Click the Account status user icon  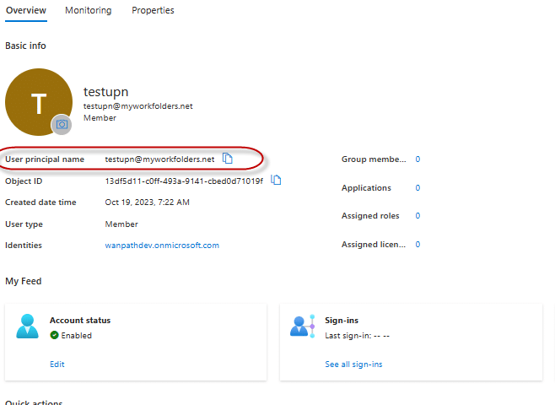coord(27,327)
